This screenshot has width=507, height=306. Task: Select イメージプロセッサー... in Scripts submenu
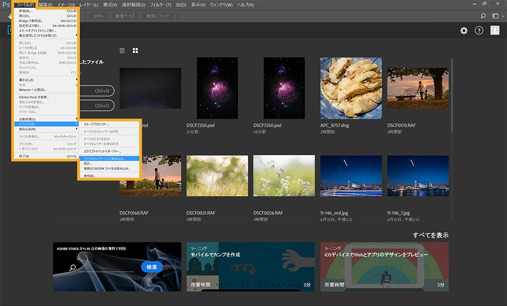pyautogui.click(x=109, y=124)
